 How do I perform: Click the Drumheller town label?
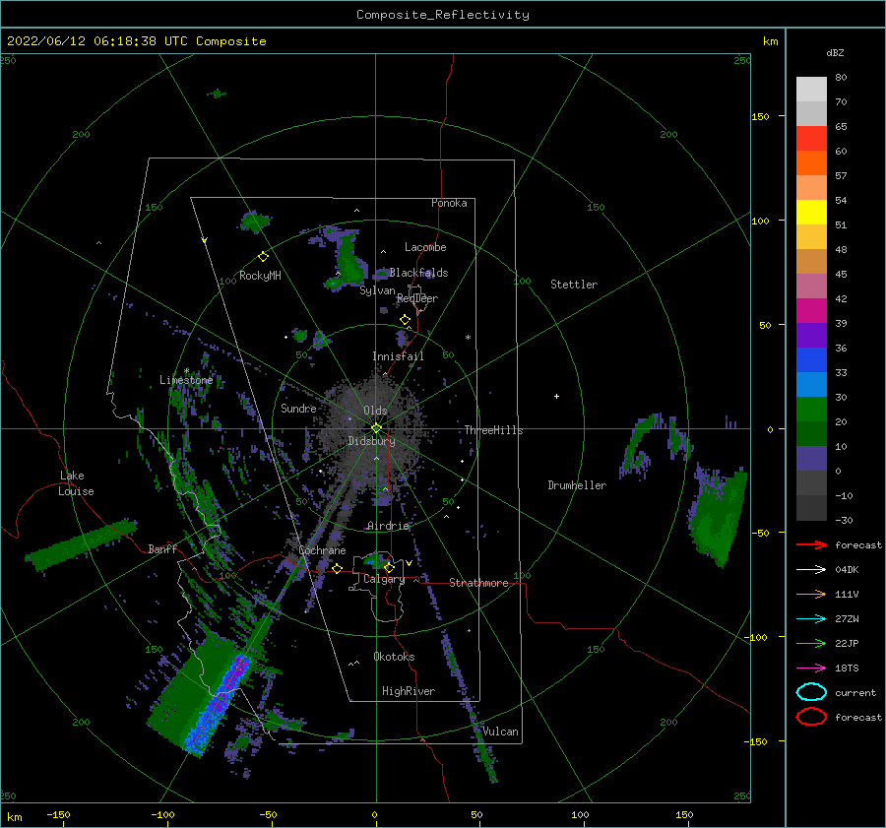click(x=577, y=485)
